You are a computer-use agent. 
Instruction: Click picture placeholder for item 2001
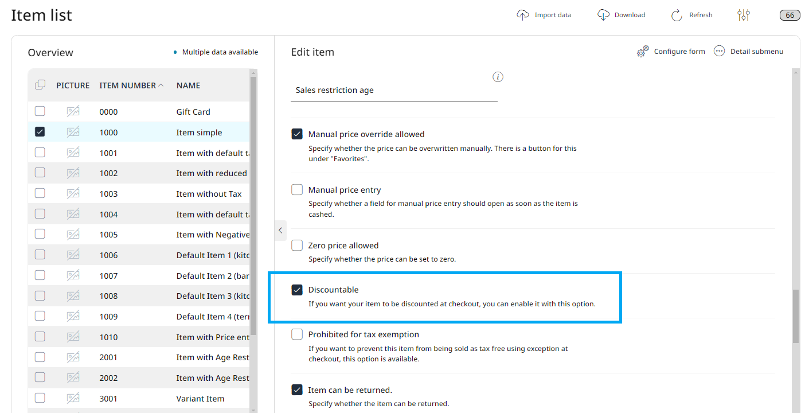[73, 357]
